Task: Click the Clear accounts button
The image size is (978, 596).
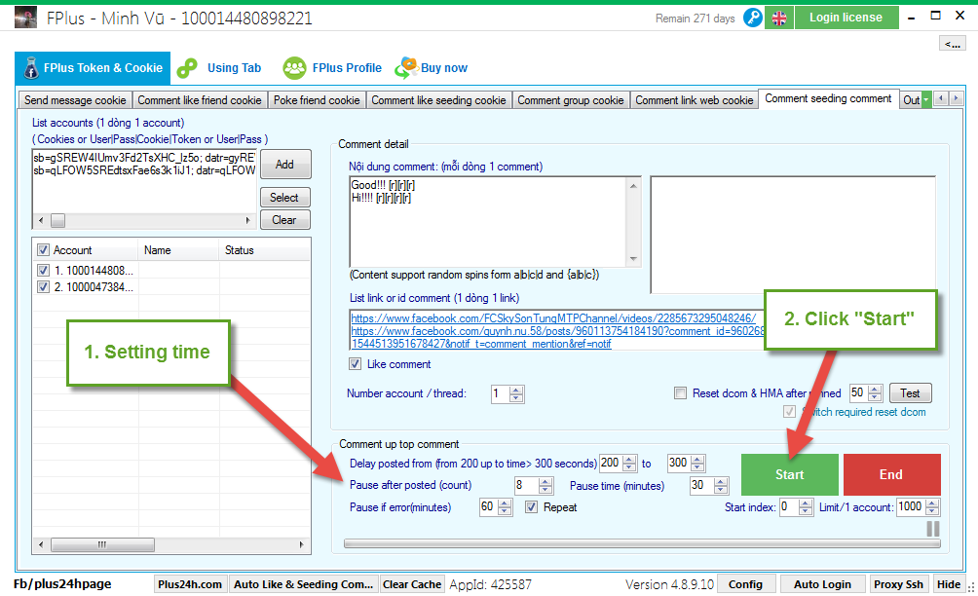Action: 285,220
